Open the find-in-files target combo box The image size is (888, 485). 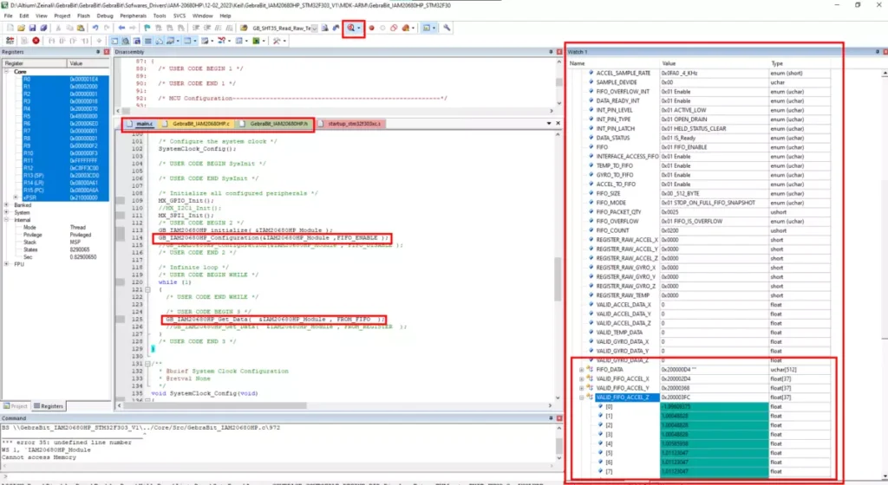(x=284, y=28)
